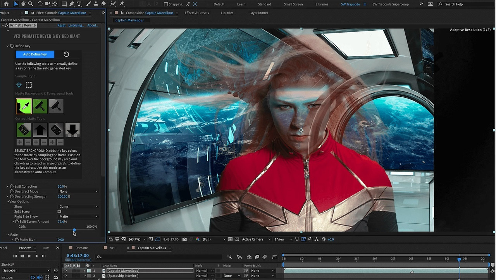Switch to the Veil timeline tab

tap(112, 248)
